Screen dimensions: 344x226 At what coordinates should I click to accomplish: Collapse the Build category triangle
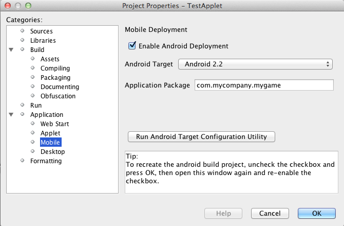(11, 50)
